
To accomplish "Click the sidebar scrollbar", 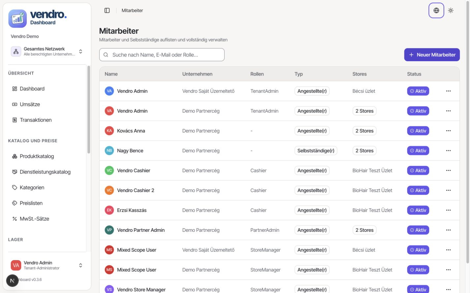I will click(88, 110).
